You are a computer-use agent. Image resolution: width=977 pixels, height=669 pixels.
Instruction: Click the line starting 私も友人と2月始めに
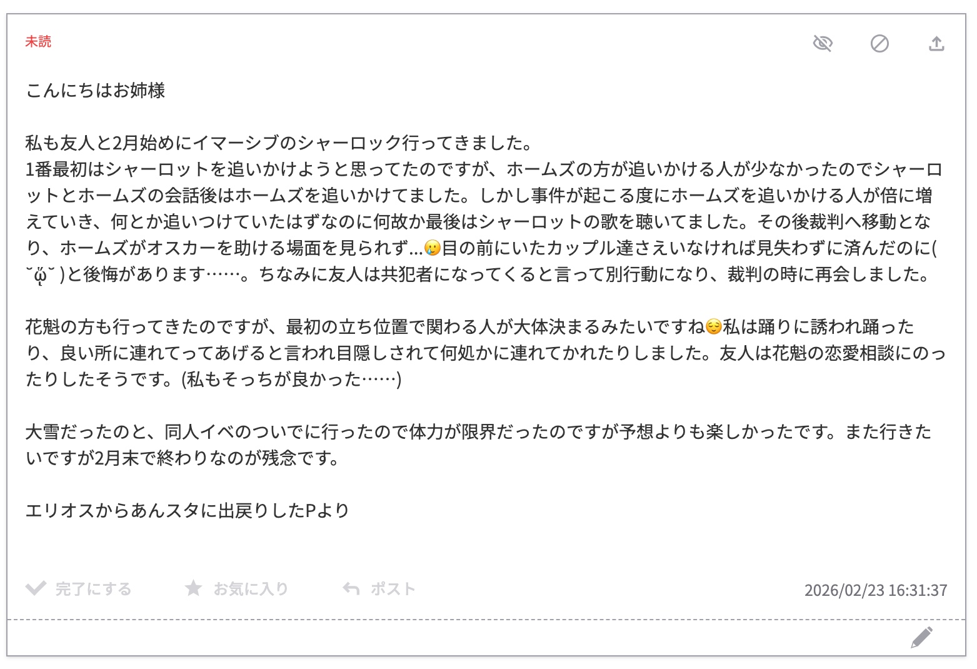[x=278, y=143]
